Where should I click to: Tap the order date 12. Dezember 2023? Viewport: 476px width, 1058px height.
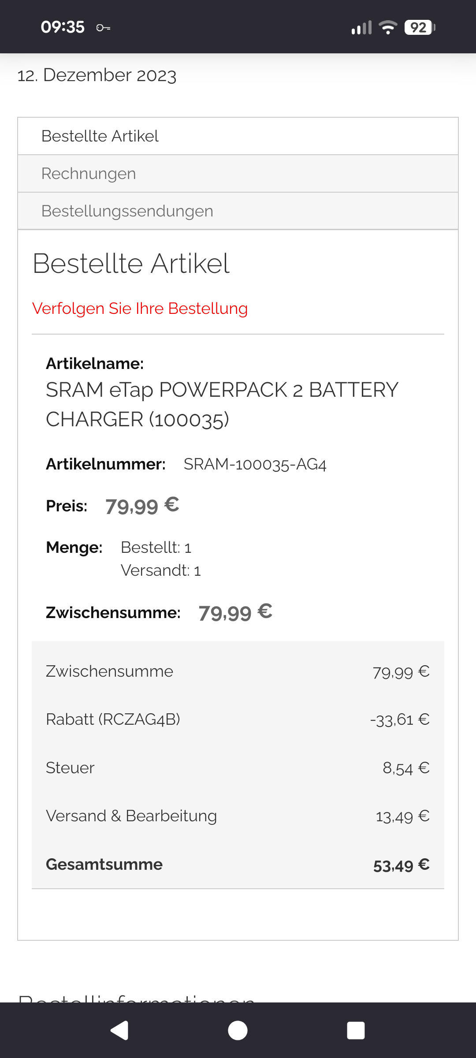(x=97, y=75)
